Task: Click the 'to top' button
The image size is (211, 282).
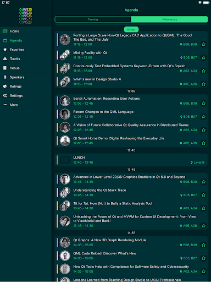Action: (131, 30)
